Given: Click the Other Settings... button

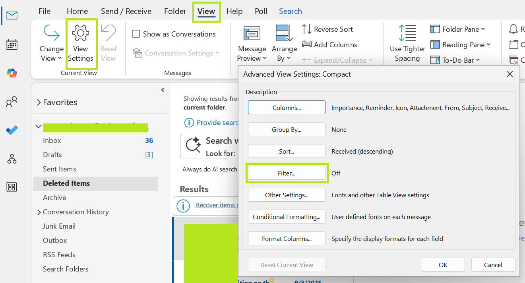Looking at the screenshot, I should [x=287, y=195].
